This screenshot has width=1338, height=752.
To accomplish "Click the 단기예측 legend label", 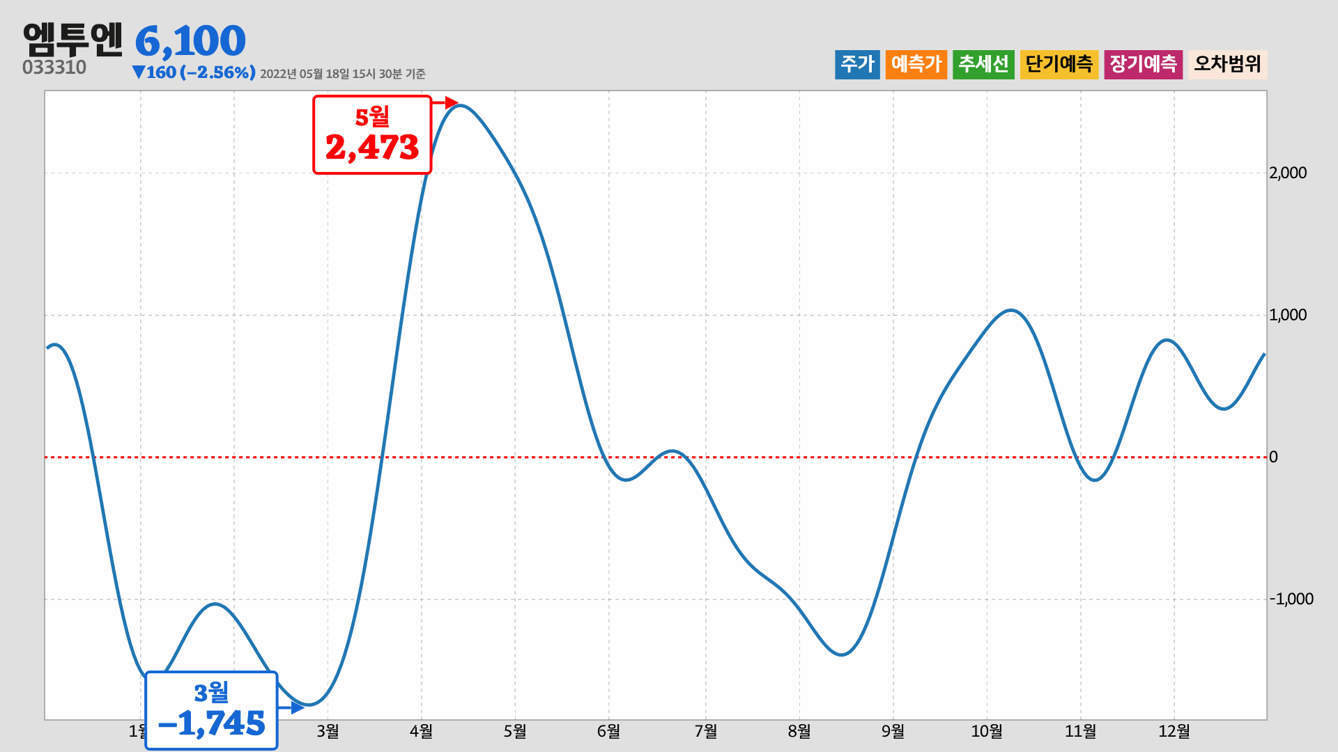I will pyautogui.click(x=1059, y=64).
